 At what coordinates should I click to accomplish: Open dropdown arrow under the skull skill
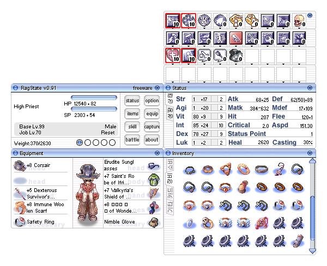(x=299, y=28)
